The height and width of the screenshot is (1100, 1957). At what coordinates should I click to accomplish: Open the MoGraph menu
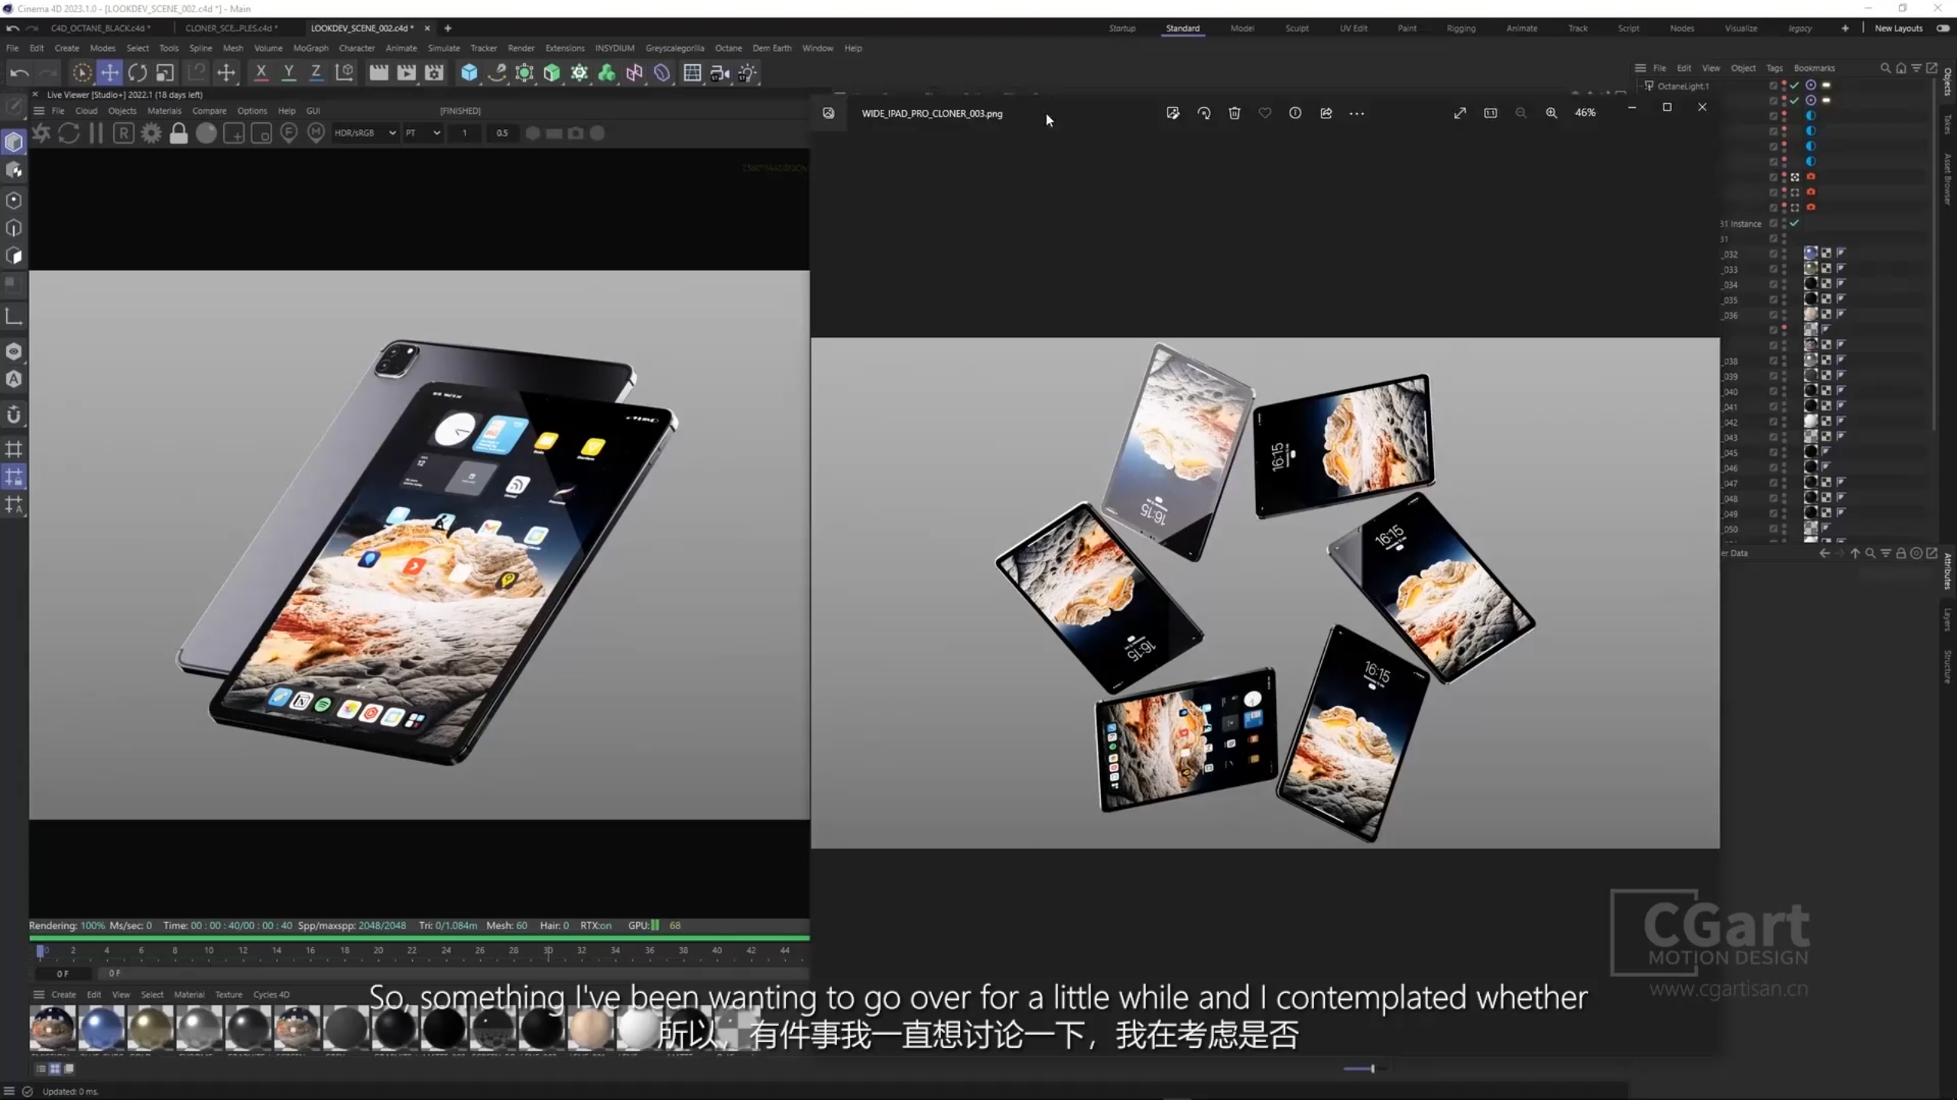tap(310, 48)
